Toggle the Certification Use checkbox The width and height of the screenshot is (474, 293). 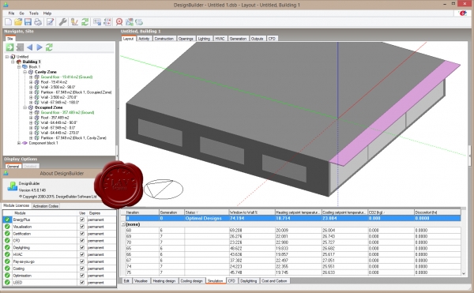[x=82, y=234]
